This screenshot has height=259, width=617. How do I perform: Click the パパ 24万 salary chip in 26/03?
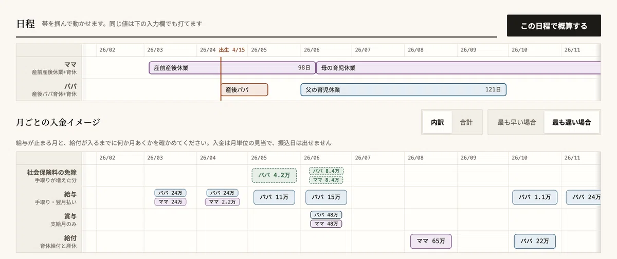pos(170,193)
